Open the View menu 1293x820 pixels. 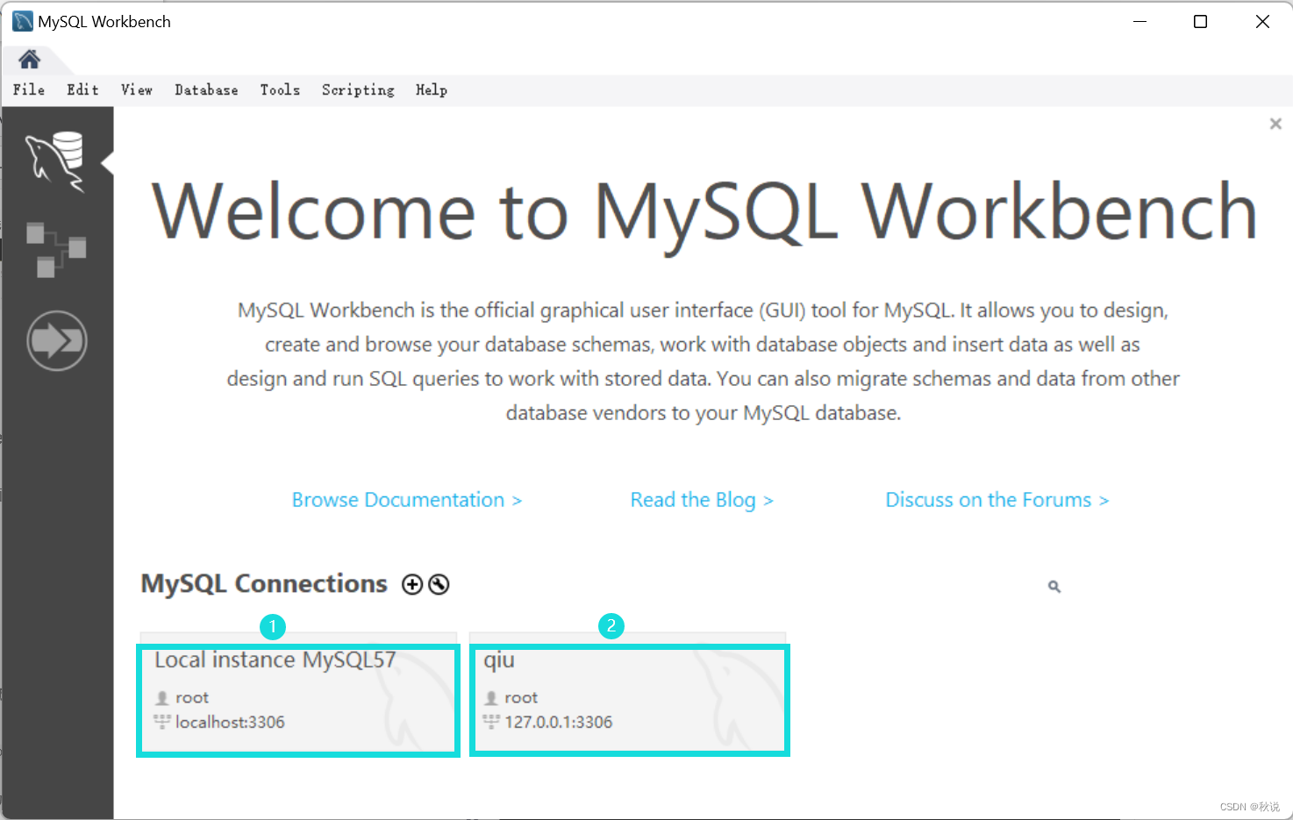coord(137,89)
